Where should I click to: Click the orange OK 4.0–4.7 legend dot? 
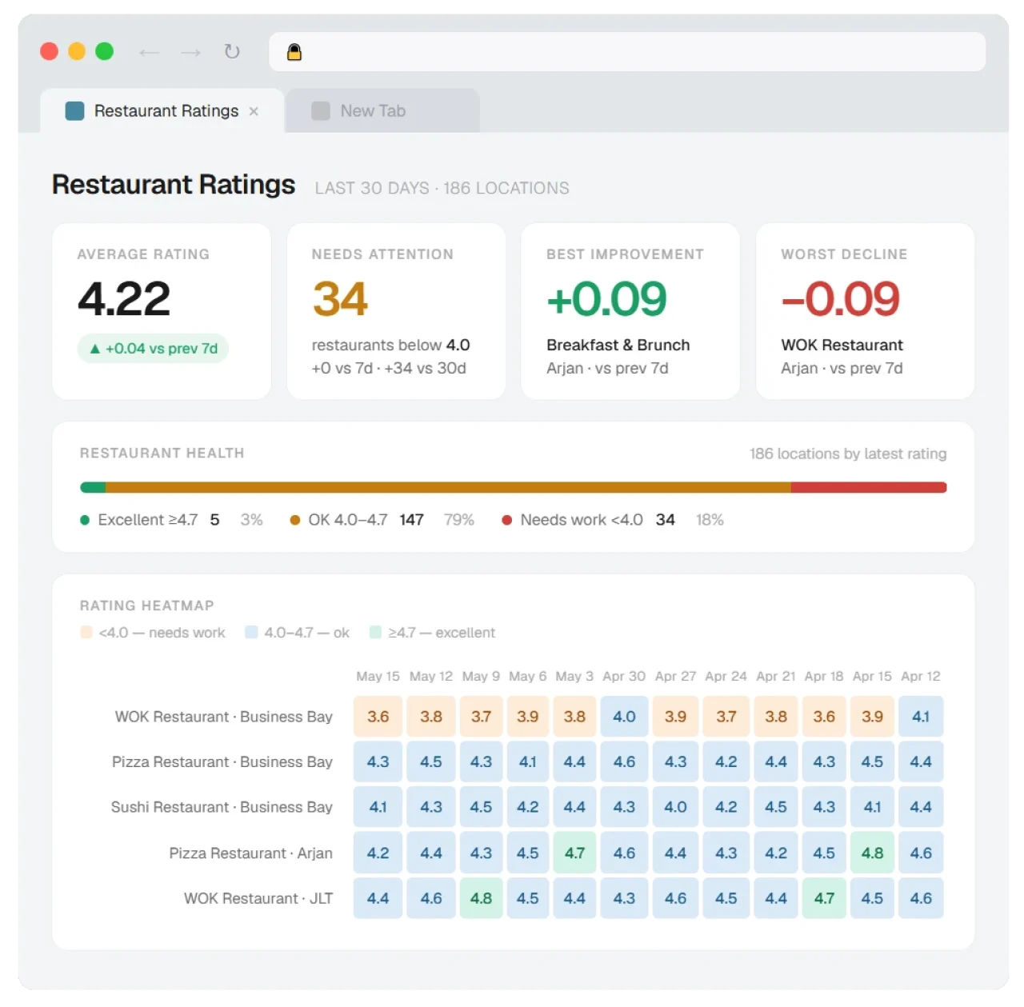coord(295,520)
